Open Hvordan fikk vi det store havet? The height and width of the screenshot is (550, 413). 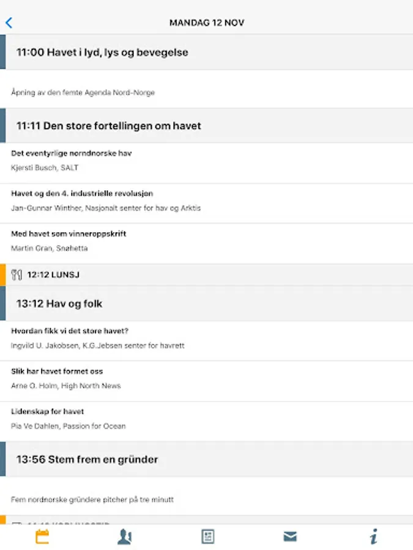[70, 331]
